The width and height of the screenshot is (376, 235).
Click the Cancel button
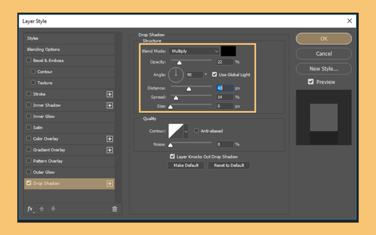pos(324,54)
